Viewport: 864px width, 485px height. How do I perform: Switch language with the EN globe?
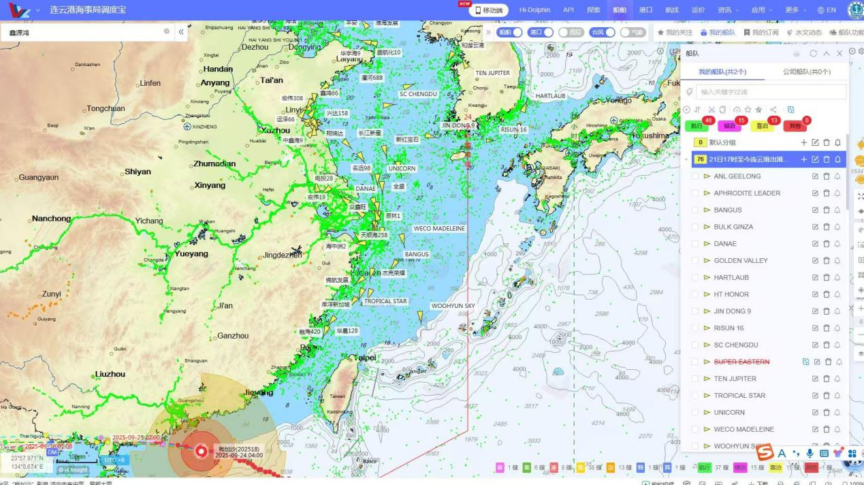(827, 10)
